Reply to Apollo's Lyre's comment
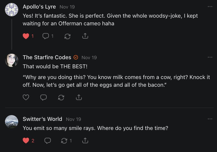Screen dimensions: 217x152 click(x=46, y=36)
